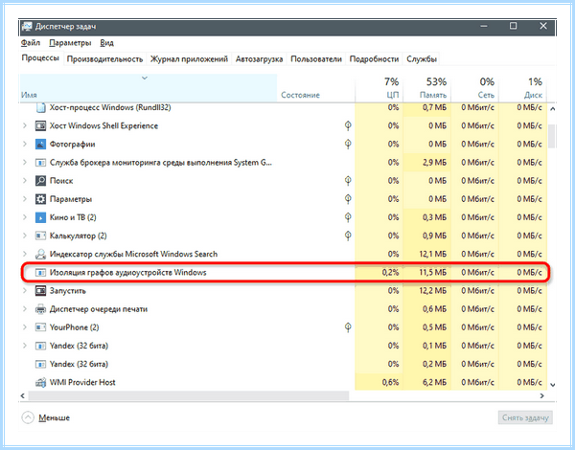The width and height of the screenshot is (575, 450).
Task: Click the vertical scrollbar up arrow
Action: pos(552,108)
